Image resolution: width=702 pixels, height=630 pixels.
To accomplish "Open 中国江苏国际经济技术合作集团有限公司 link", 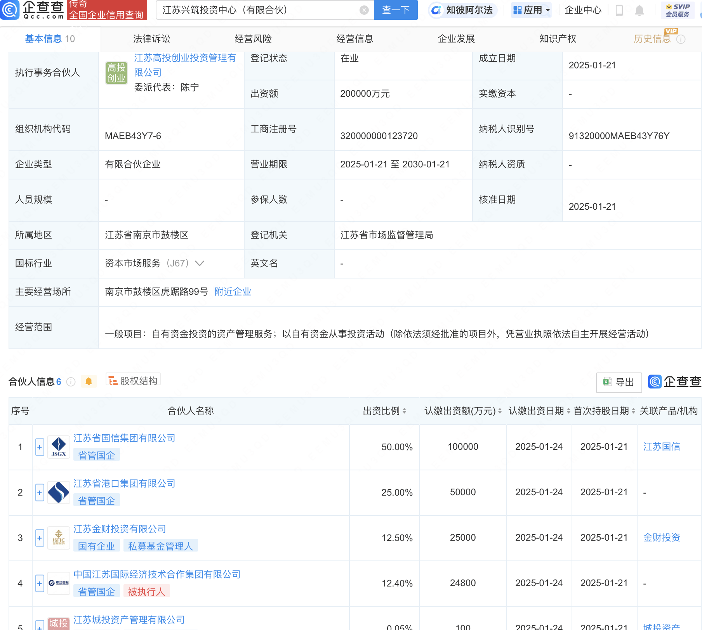I will coord(157,574).
